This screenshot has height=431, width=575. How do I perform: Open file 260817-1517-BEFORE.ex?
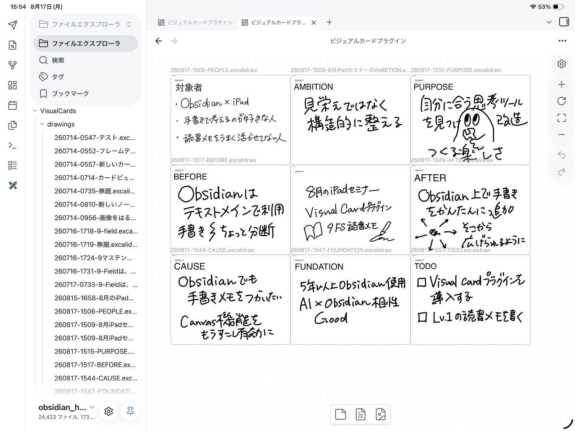tap(95, 365)
